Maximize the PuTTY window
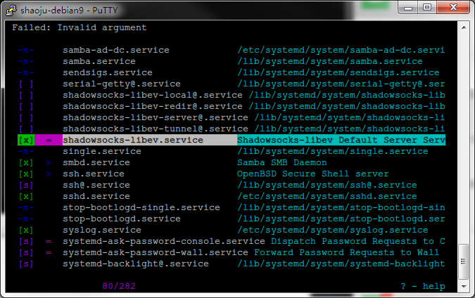 pyautogui.click(x=427, y=7)
